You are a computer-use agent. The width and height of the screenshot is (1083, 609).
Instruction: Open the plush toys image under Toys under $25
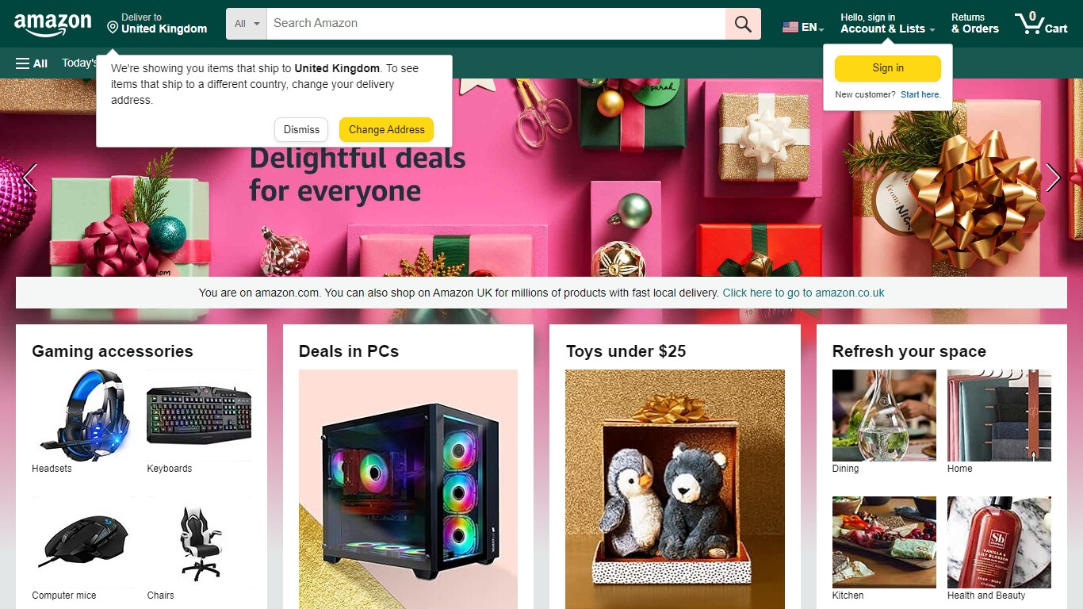point(675,489)
